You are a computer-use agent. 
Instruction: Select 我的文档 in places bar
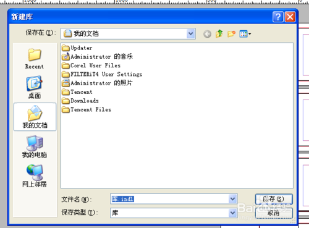(35, 117)
